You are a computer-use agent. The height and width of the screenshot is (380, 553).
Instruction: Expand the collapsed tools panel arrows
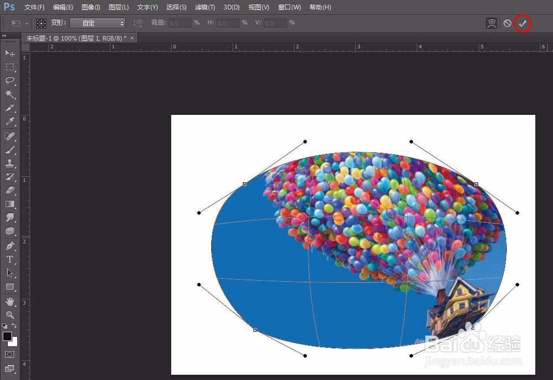click(x=4, y=36)
